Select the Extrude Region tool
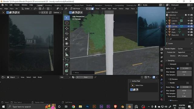194x109 pixels. pos(67,66)
